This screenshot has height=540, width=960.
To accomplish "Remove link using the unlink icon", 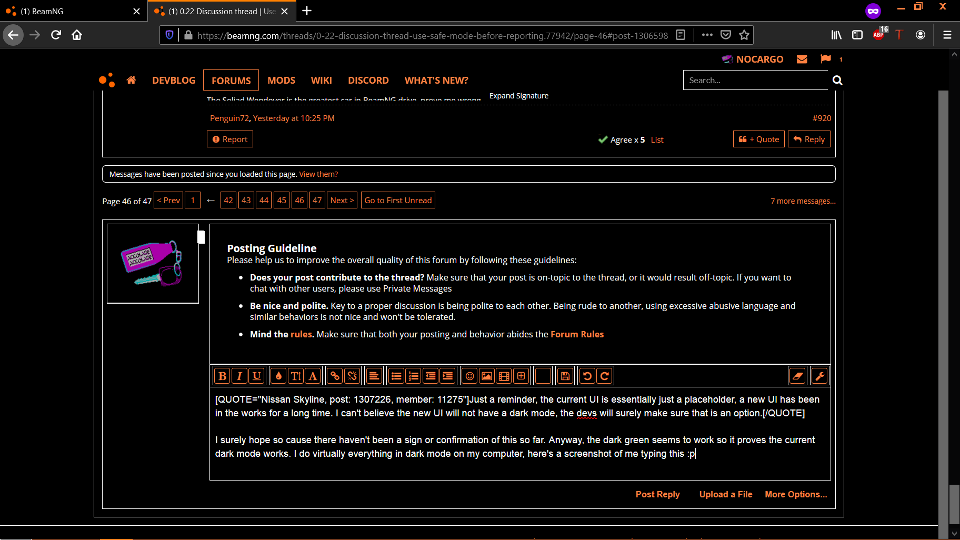I will click(x=352, y=376).
